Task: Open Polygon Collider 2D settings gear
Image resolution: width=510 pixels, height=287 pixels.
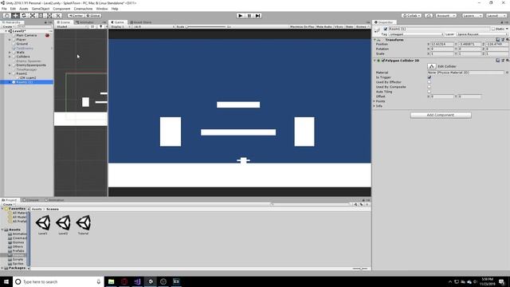Action: 507,61
